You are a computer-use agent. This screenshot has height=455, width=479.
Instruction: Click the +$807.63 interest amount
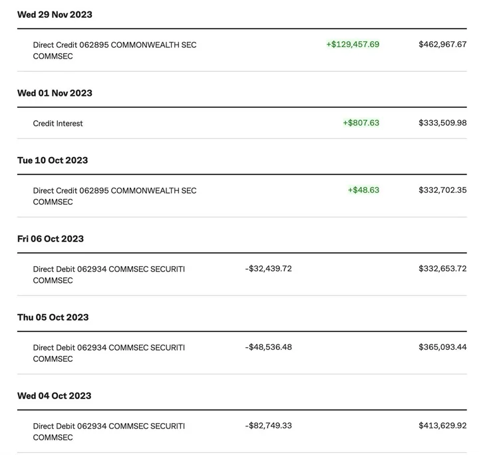point(361,123)
